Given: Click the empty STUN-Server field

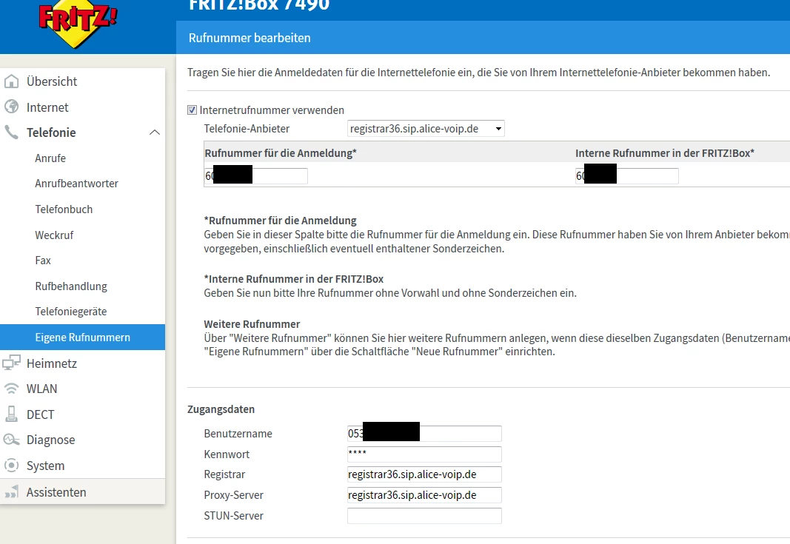Looking at the screenshot, I should 424,516.
